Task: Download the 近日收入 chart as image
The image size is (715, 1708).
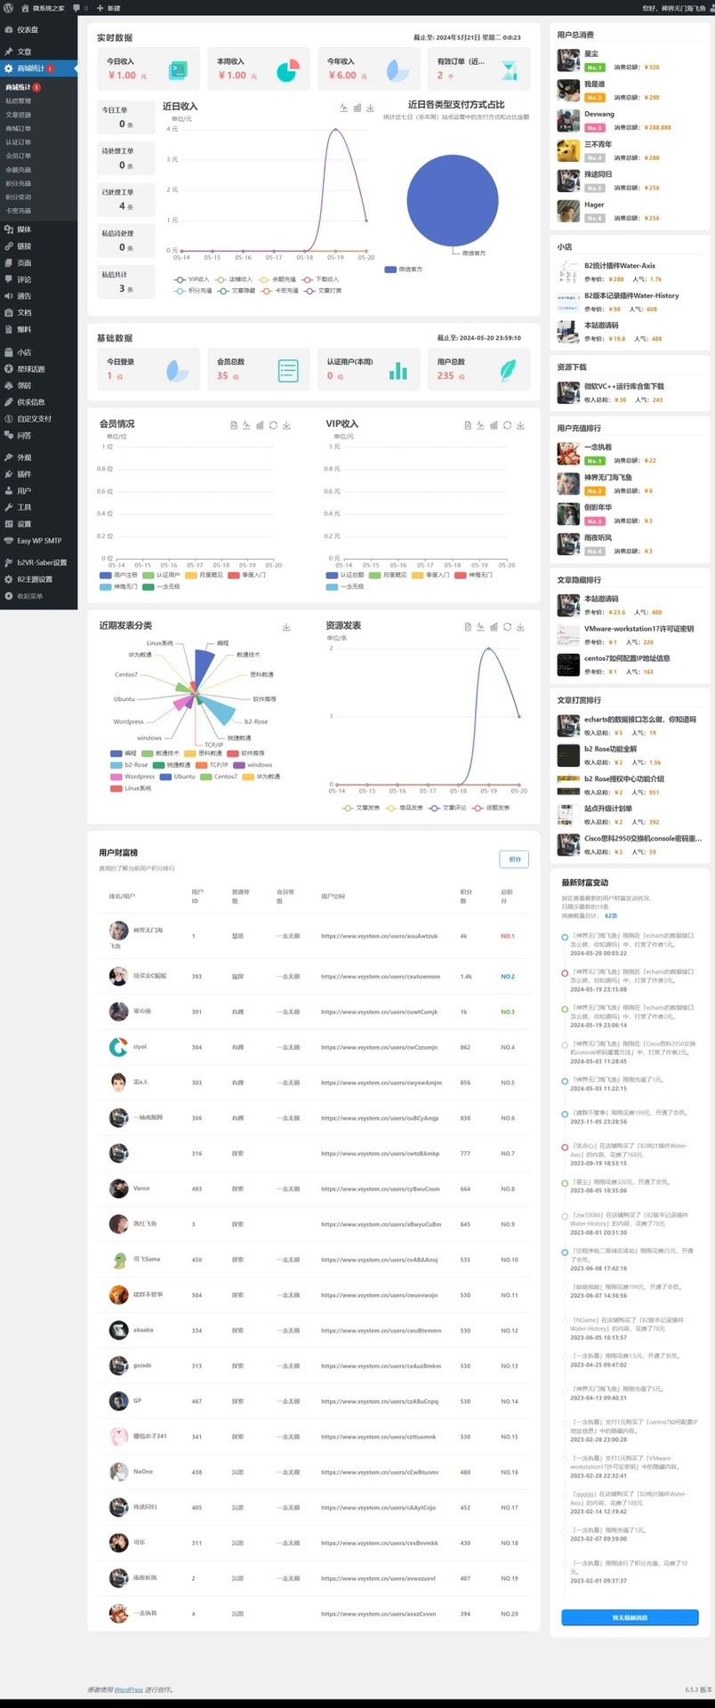Action: (x=370, y=108)
